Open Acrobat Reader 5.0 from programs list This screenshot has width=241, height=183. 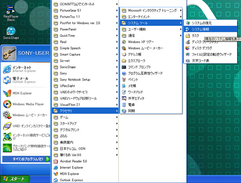pos(85,161)
